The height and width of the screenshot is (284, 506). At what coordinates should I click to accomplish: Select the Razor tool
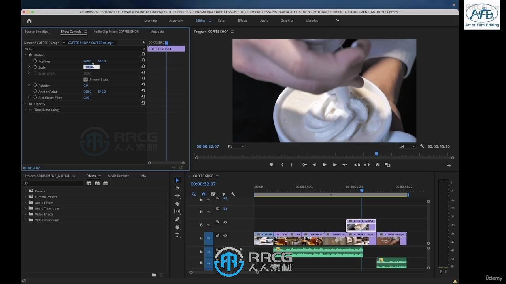pos(177,204)
